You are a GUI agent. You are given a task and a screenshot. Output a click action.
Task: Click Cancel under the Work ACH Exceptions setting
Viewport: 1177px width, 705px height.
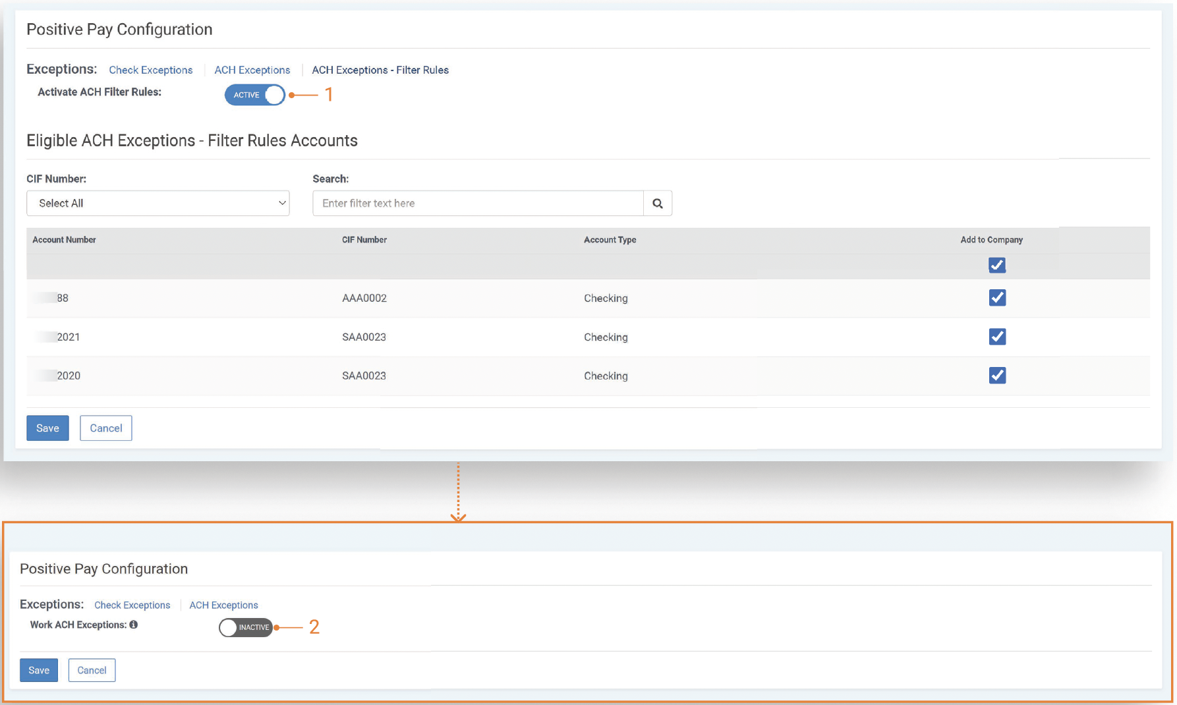pos(92,670)
